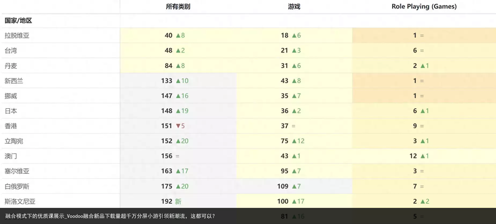496x224 pixels.
Task: Click rank 6 in 台湾 Role Playing cell
Action: click(x=415, y=50)
